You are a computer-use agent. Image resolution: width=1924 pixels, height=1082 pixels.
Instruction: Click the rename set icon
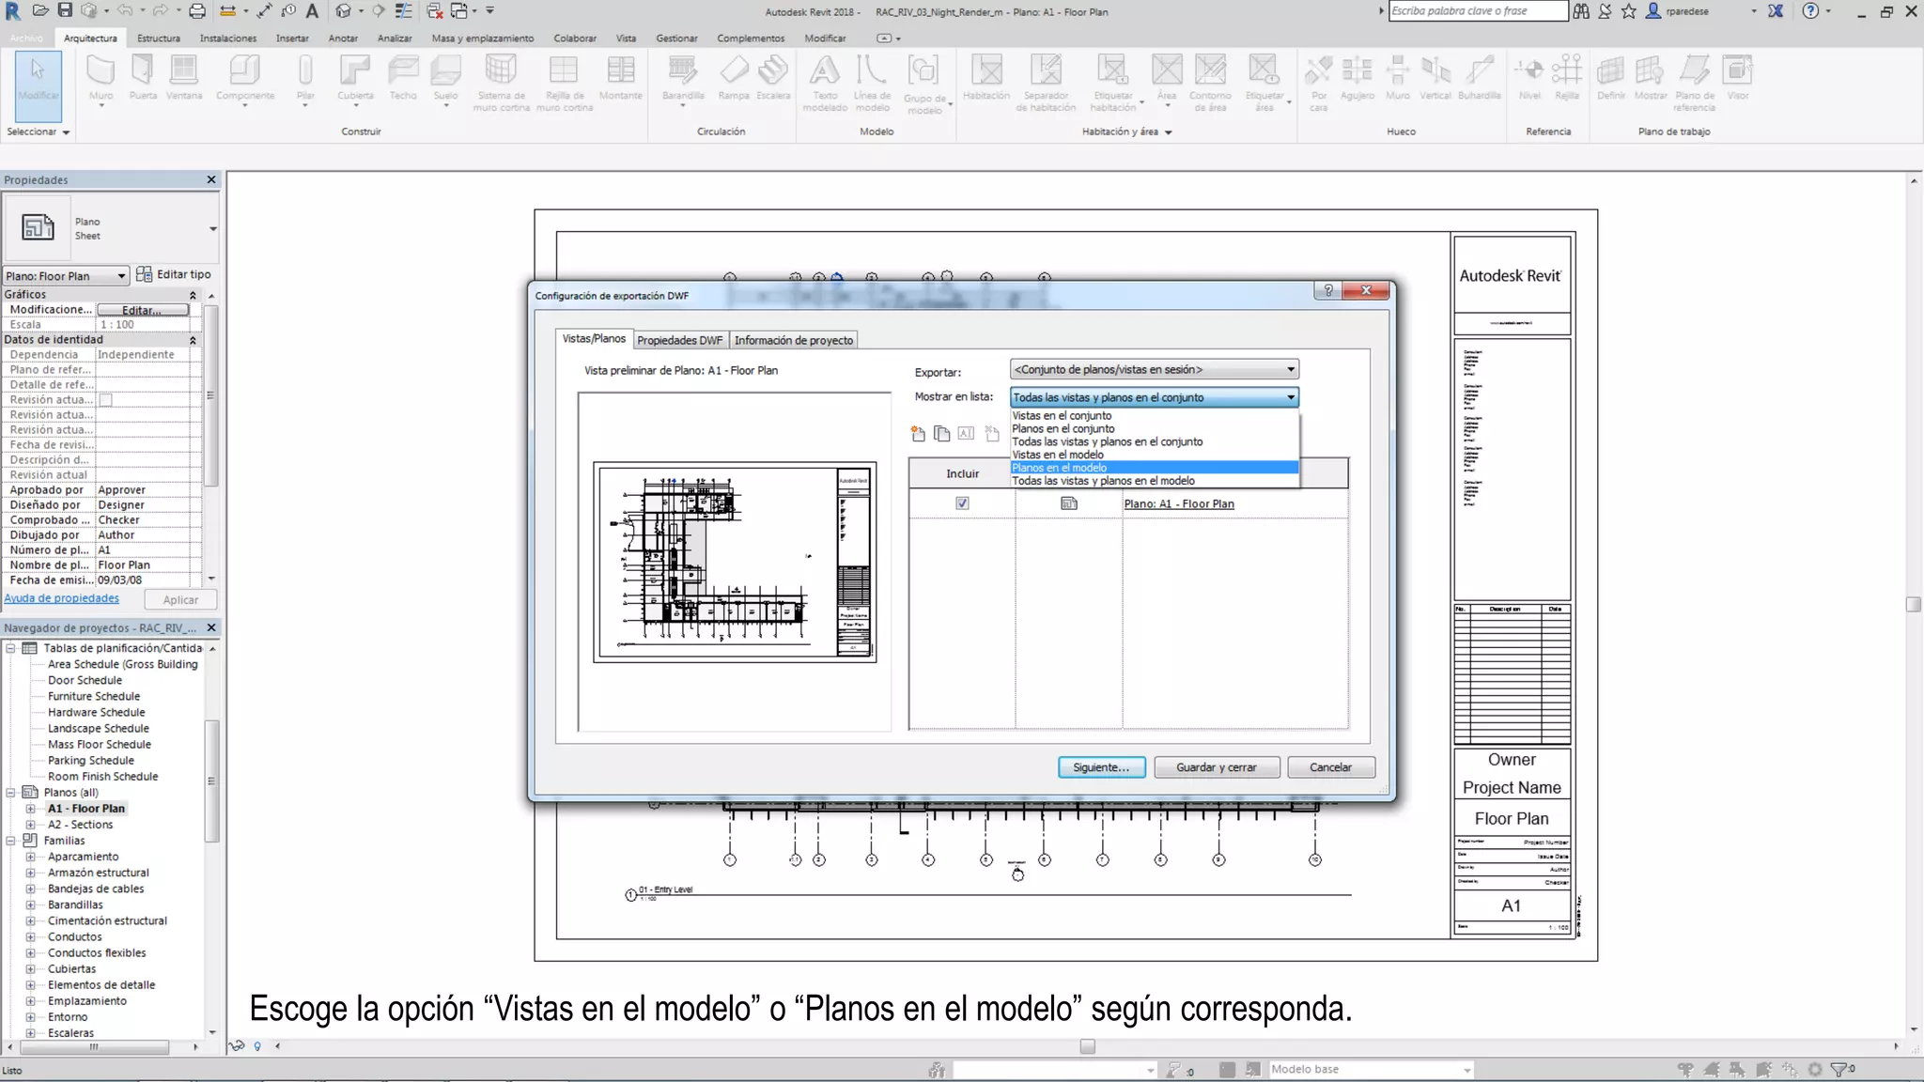point(966,433)
